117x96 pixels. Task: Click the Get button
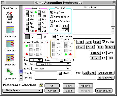pos(89,42)
